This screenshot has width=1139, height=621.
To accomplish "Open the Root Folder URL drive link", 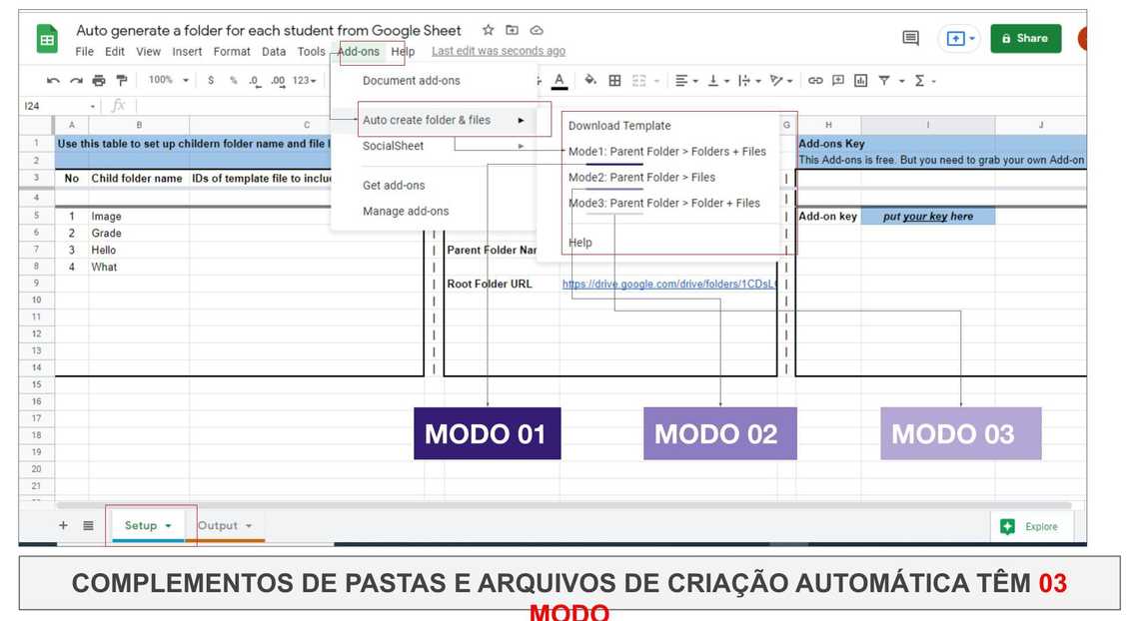I will [669, 284].
